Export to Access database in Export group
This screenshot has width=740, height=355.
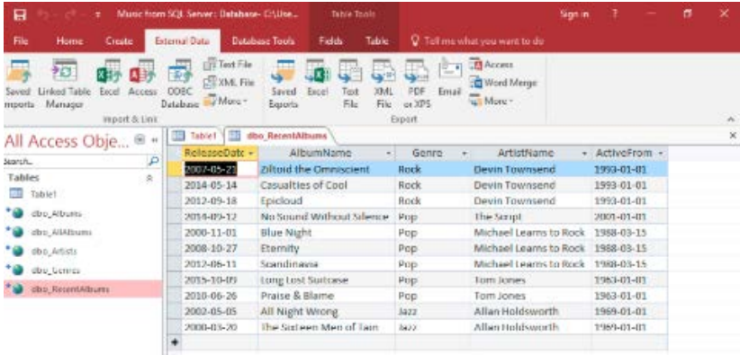492,64
